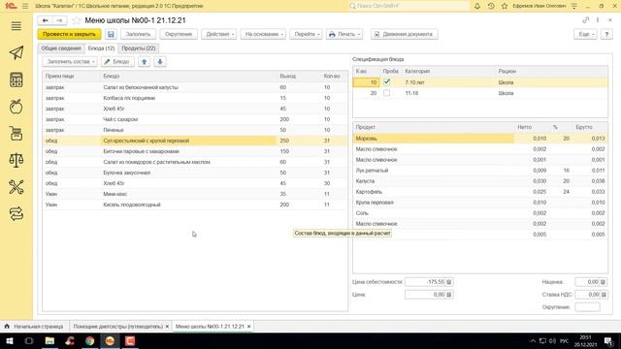Move dish down with blue arrow
This screenshot has height=349, width=621.
point(160,62)
